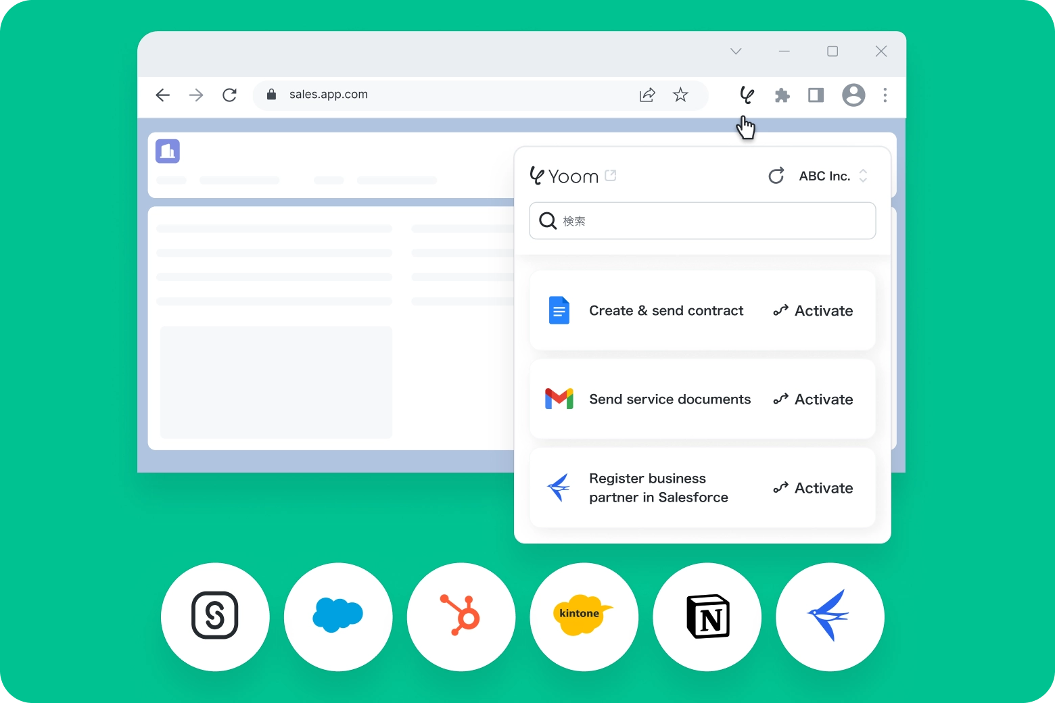
Task: Activate the Create & send contract flow
Action: click(x=814, y=311)
